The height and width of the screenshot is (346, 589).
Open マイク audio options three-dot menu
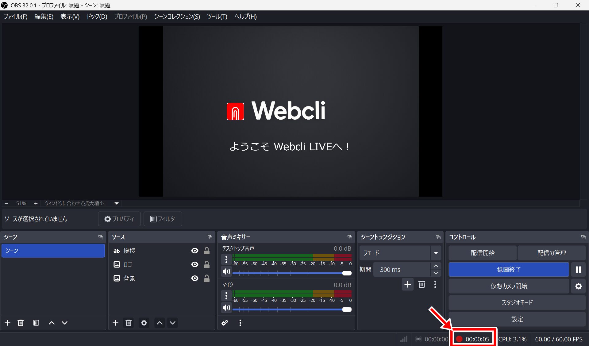tap(226, 296)
